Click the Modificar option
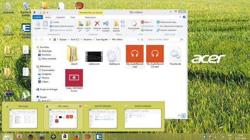250x140 pixels. [147, 26]
